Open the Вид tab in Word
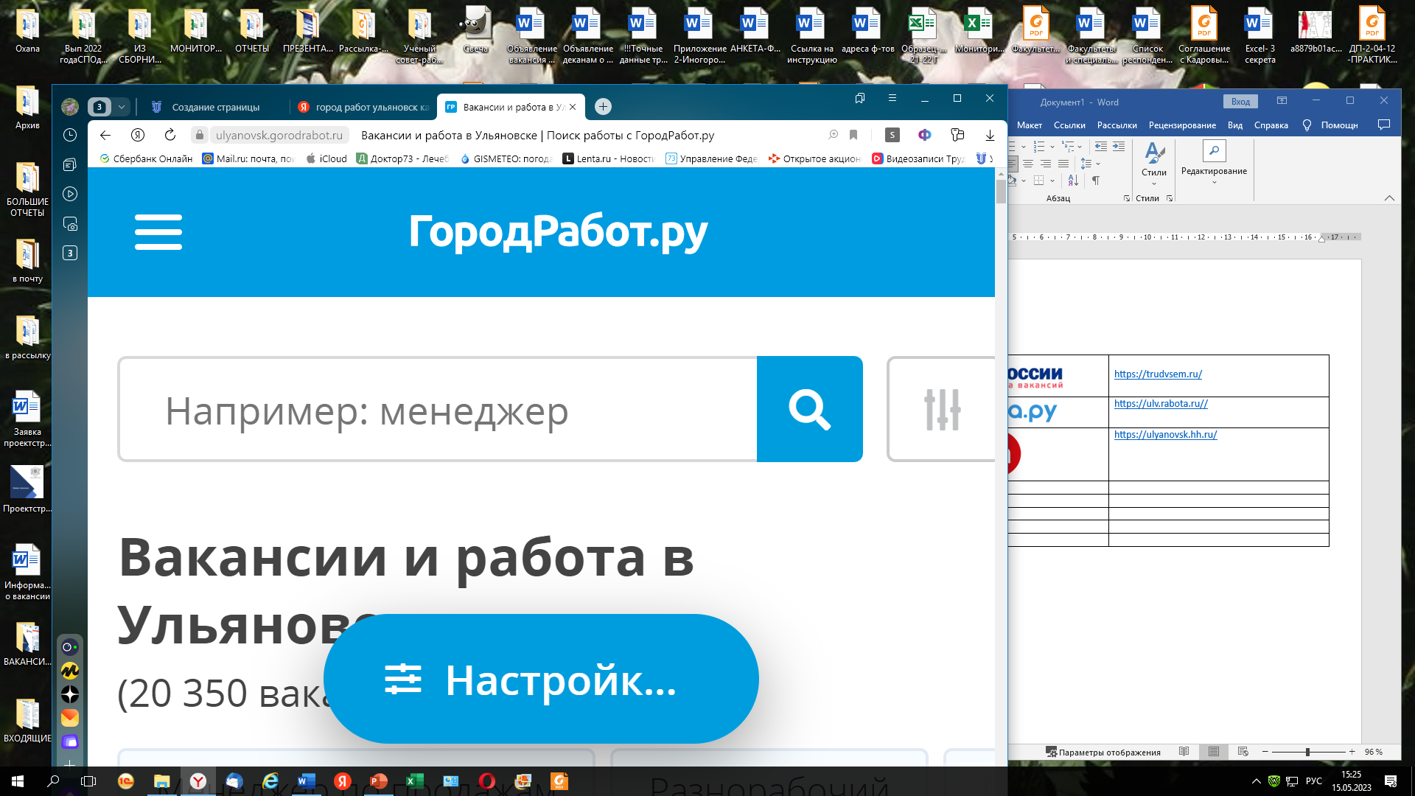 pos(1235,125)
